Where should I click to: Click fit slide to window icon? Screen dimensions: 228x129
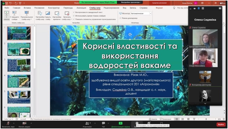(224, 119)
